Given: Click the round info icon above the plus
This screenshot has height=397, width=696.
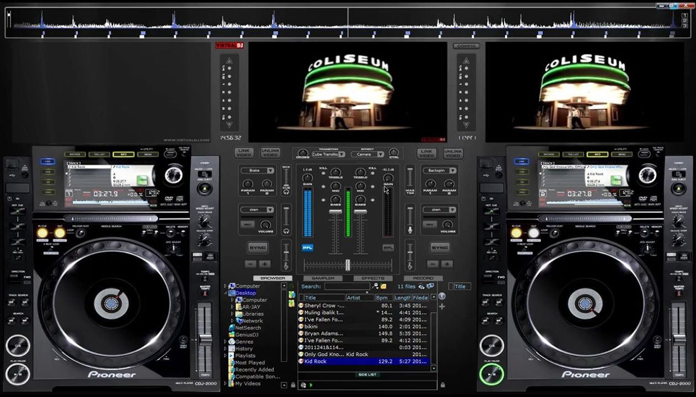Looking at the screenshot, I should coord(442,297).
